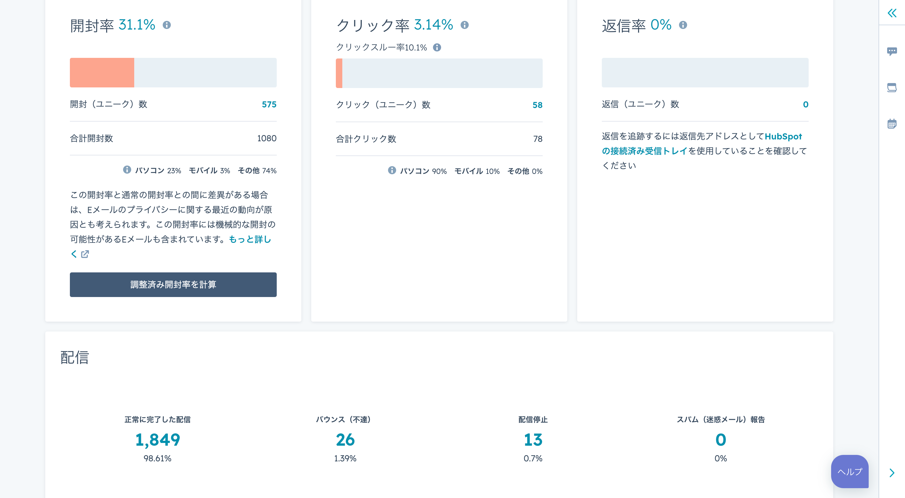905x498 pixels.
Task: Click info icon beside クリックスルー率10.1%
Action: pos(437,47)
